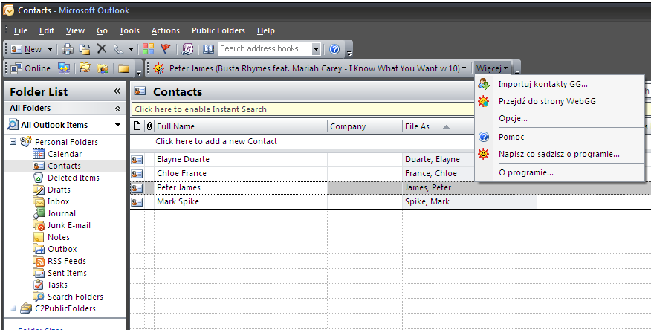The height and width of the screenshot is (330, 651).
Task: Expand the C2PublicFolders tree node
Action: [x=13, y=308]
